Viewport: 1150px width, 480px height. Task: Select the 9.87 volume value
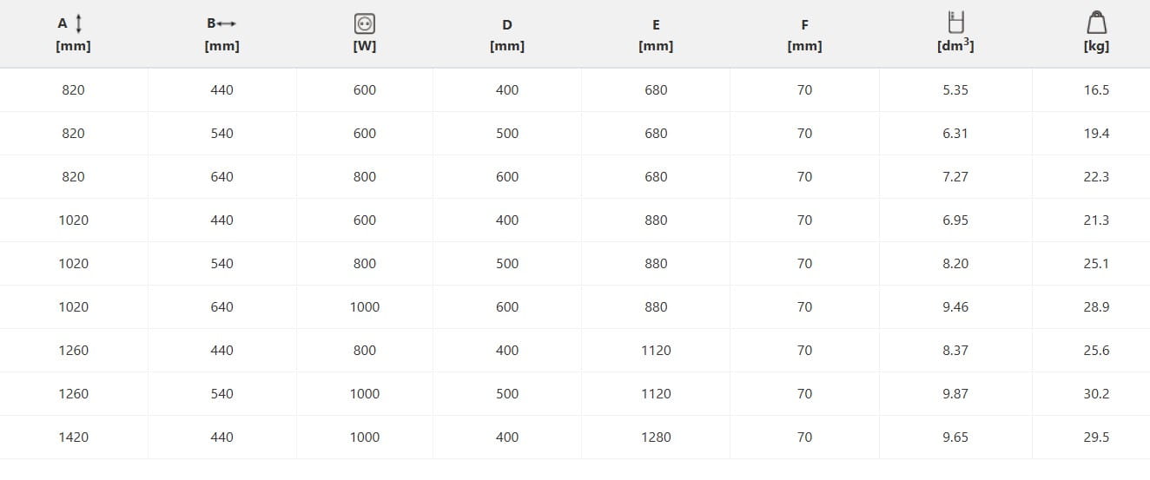click(955, 394)
